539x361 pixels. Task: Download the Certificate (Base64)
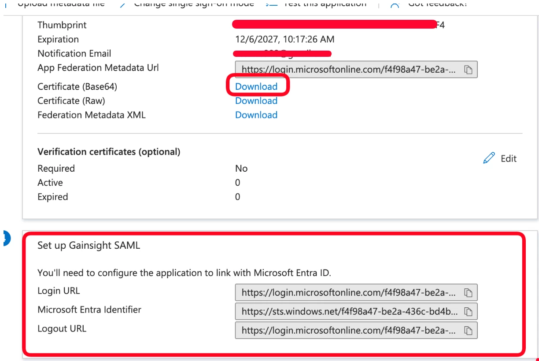(256, 86)
